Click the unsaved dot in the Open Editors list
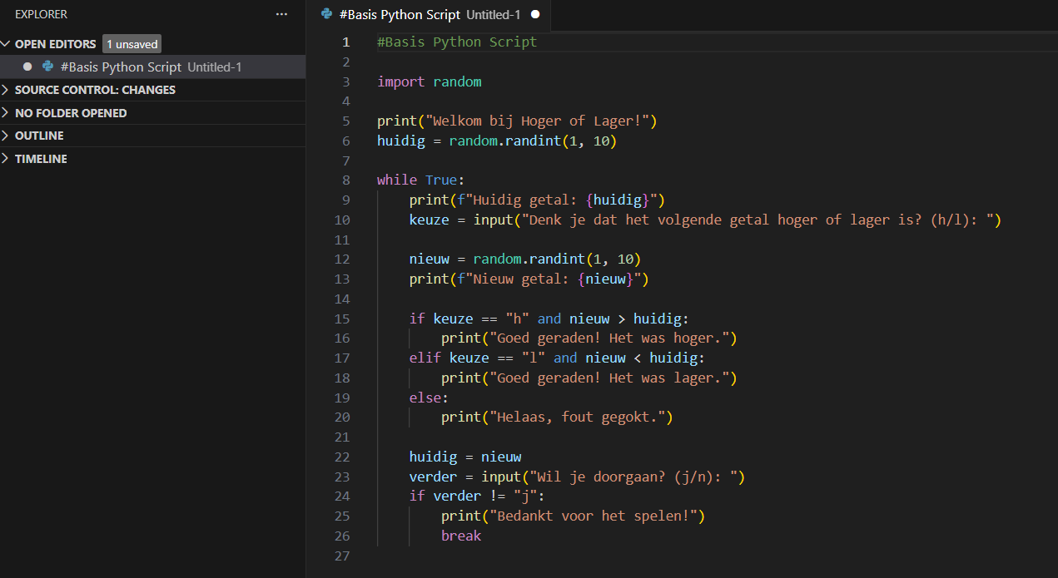The height and width of the screenshot is (578, 1058). 27,67
